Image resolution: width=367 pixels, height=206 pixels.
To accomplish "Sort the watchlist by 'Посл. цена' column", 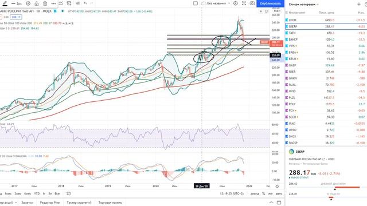I will 326,13.
